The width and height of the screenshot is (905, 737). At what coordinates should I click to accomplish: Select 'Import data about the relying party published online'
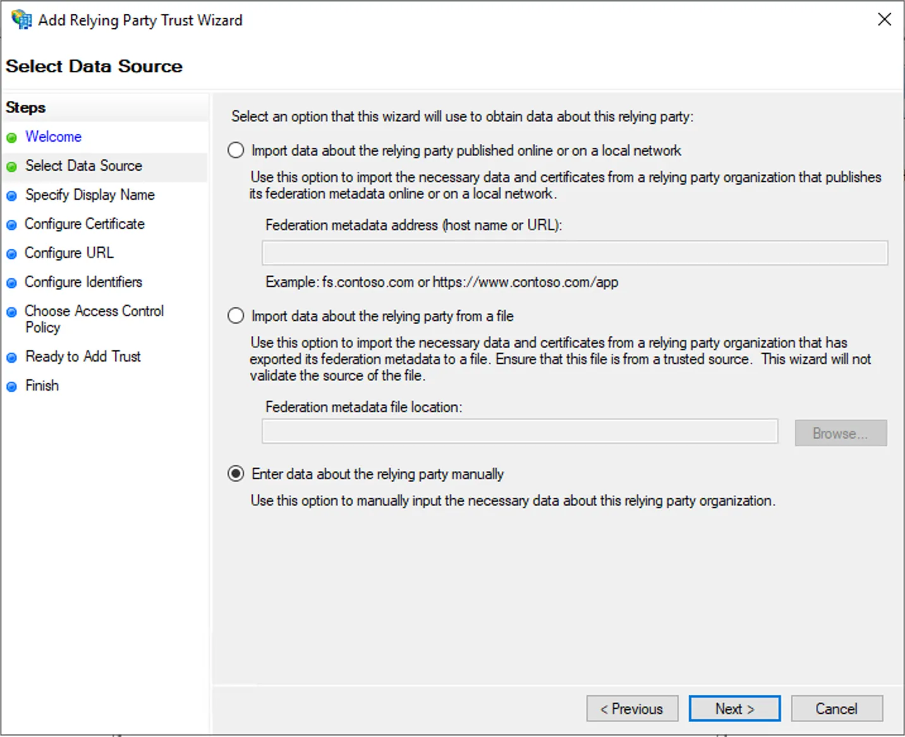point(235,150)
